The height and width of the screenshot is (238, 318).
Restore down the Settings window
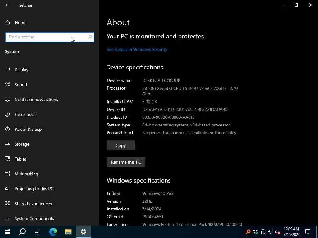point(297,5)
